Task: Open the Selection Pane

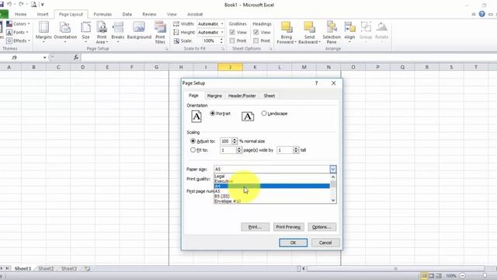Action: point(332,32)
